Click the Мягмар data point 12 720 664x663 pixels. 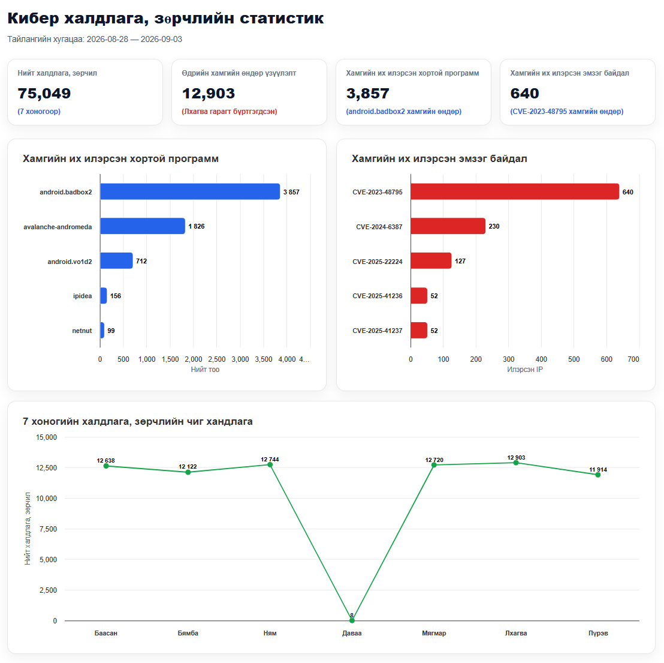point(434,466)
